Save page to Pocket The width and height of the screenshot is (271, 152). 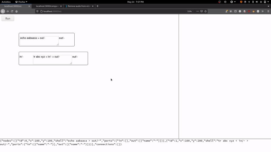click(201, 11)
